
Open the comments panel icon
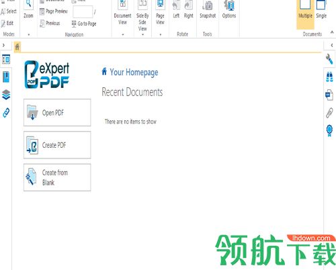pos(329,95)
